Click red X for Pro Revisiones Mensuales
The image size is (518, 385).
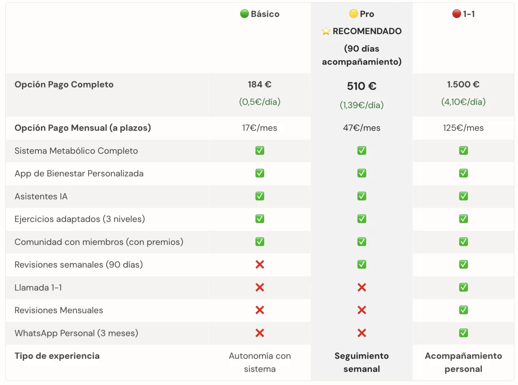pyautogui.click(x=362, y=310)
